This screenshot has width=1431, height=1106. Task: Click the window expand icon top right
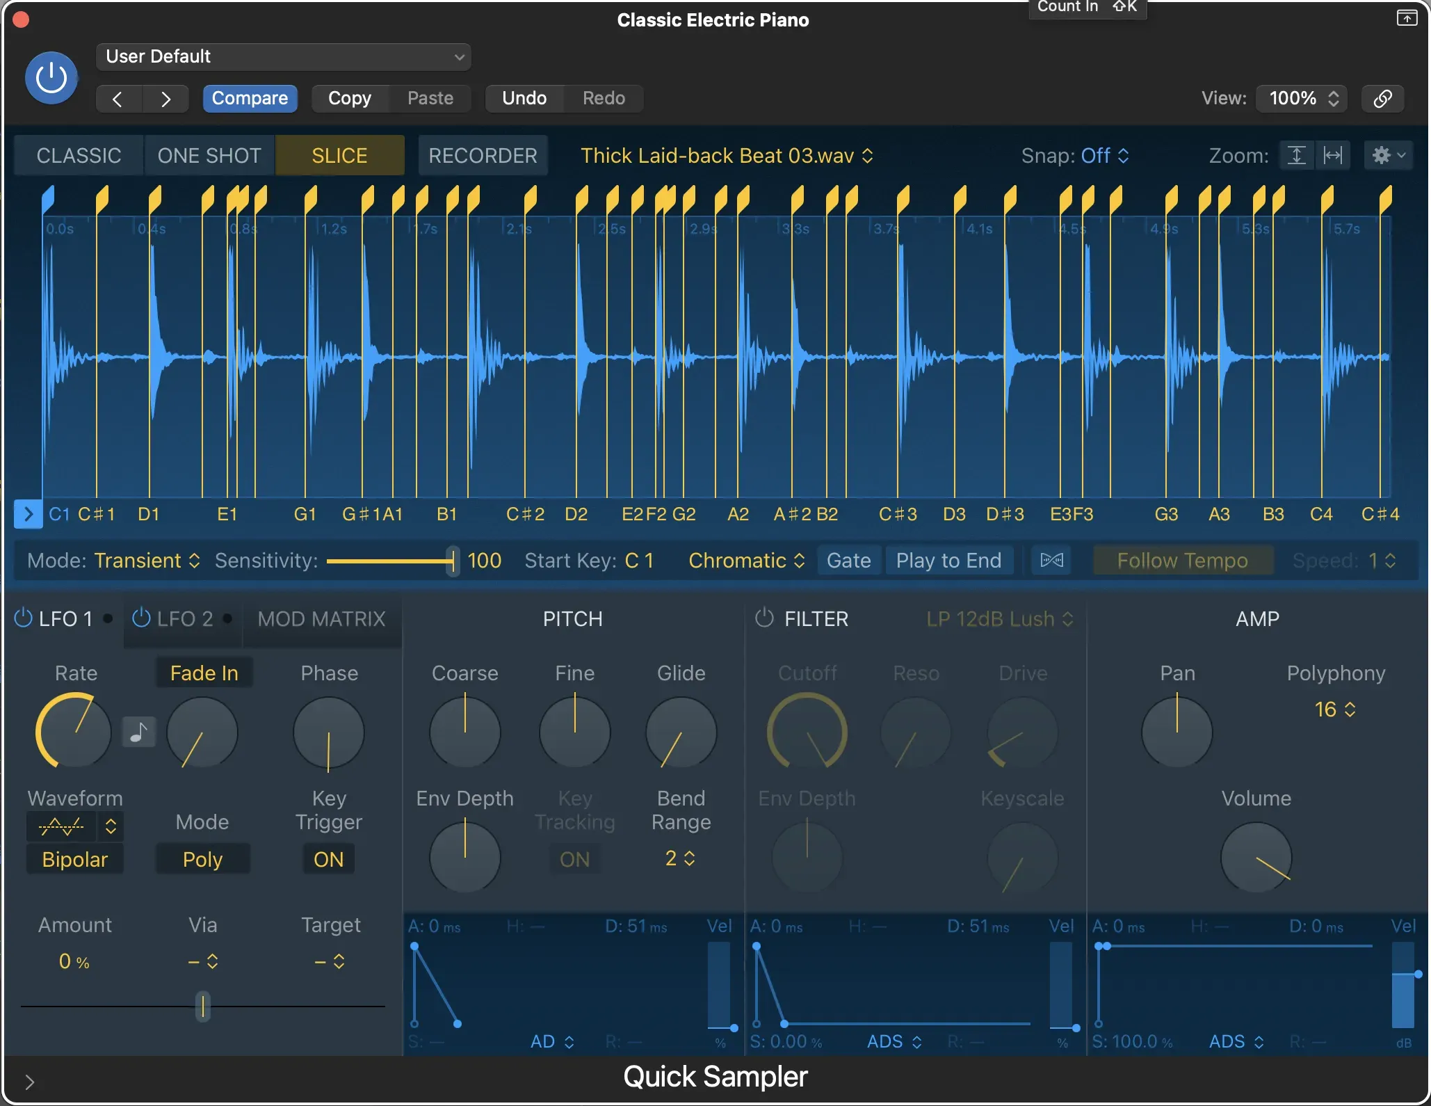1406,18
